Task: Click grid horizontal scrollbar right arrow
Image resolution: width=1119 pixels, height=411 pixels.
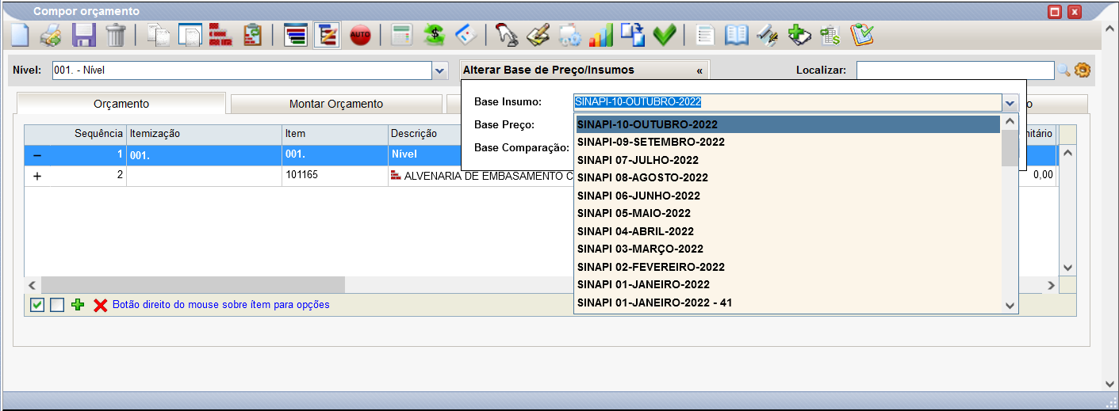Action: pyautogui.click(x=1051, y=285)
